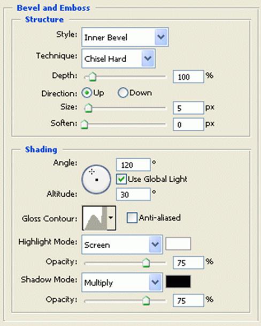Screen dimensions: 261x326
Task: Click the black shadow color swatch
Action: (178, 281)
